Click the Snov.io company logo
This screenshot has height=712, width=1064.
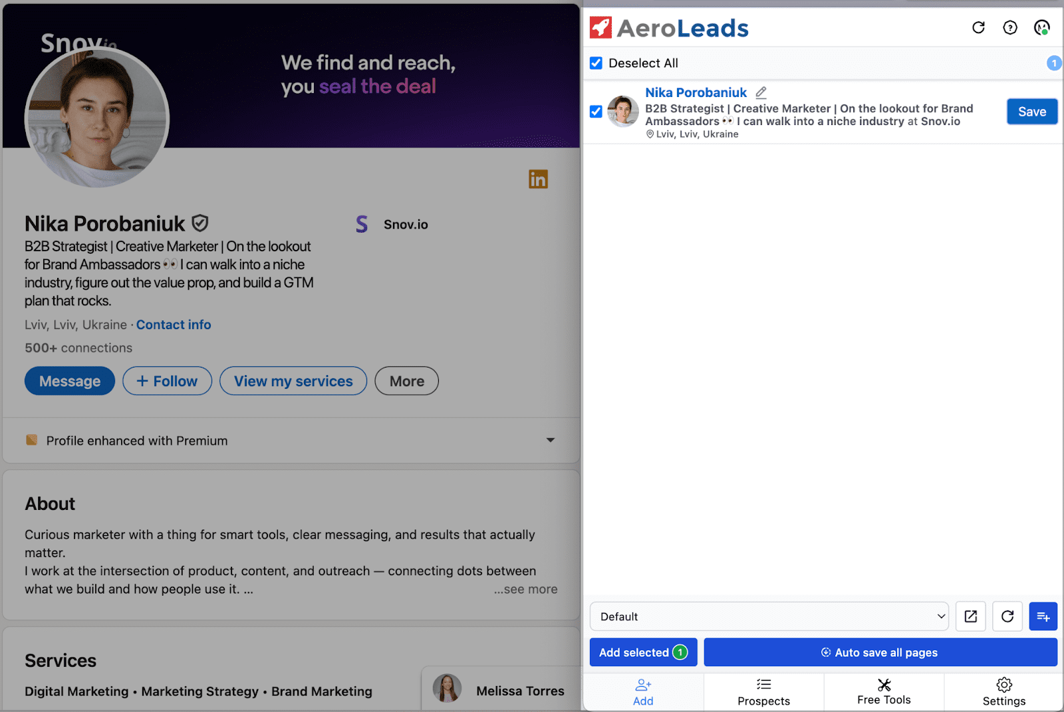361,224
